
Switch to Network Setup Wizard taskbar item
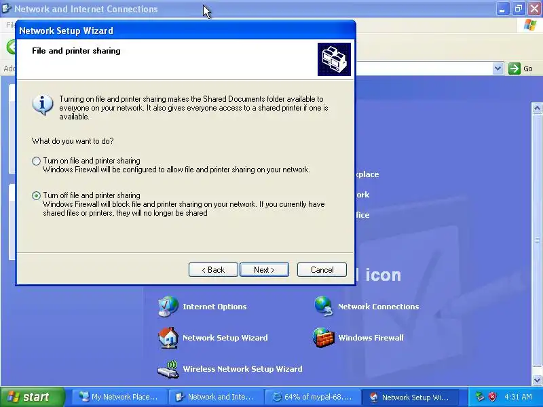(x=409, y=397)
